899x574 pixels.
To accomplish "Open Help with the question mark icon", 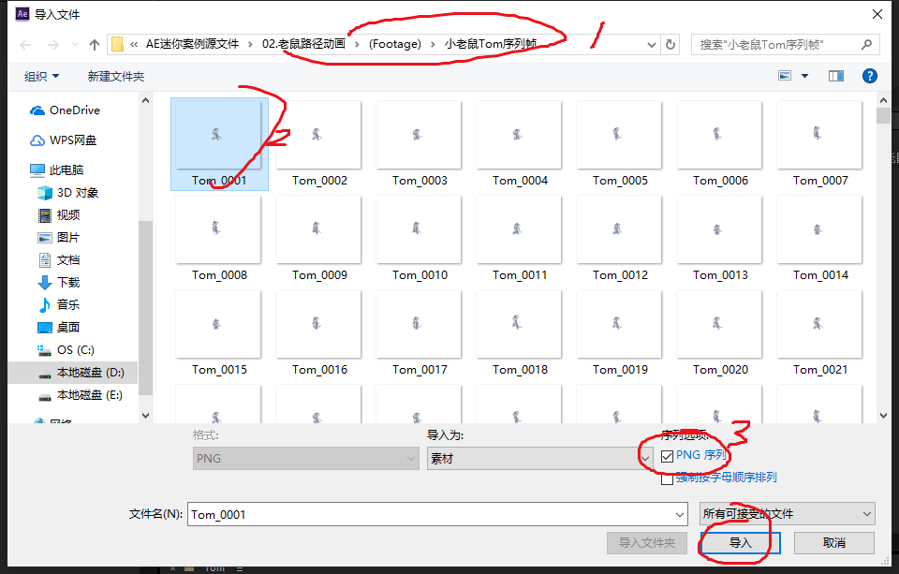I will (x=870, y=76).
